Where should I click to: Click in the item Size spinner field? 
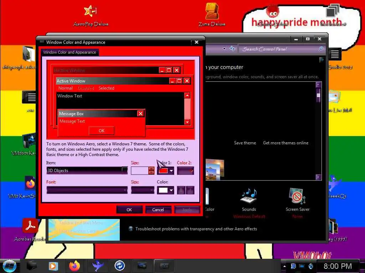pos(140,171)
